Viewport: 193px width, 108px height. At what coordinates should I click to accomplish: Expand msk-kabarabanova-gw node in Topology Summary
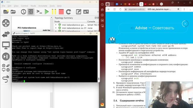(56, 25)
